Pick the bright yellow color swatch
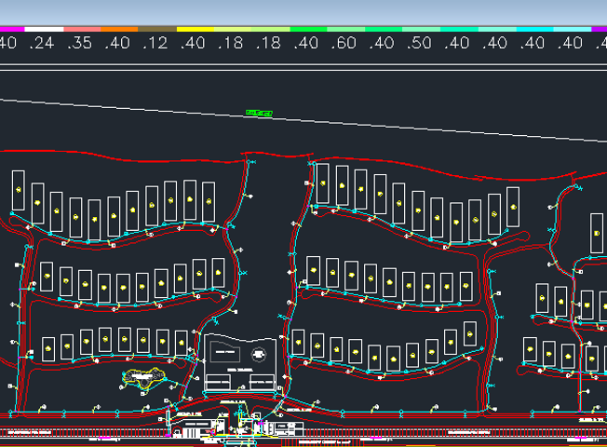Image resolution: width=607 pixels, height=447 pixels. 196,29
